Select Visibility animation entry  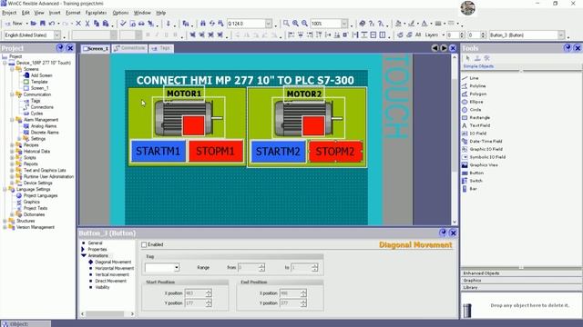click(102, 287)
